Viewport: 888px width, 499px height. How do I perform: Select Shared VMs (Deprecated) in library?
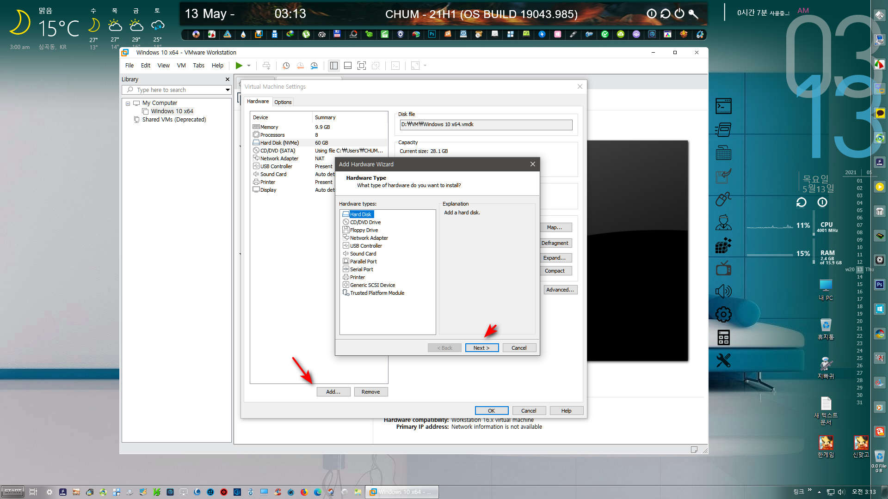(174, 120)
